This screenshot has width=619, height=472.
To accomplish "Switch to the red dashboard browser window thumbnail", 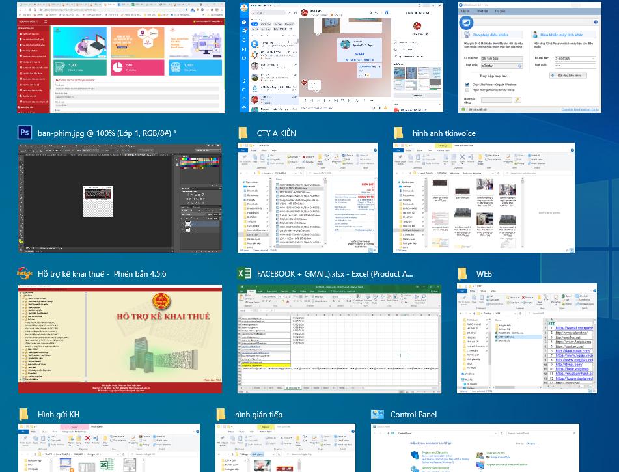I will (x=121, y=58).
